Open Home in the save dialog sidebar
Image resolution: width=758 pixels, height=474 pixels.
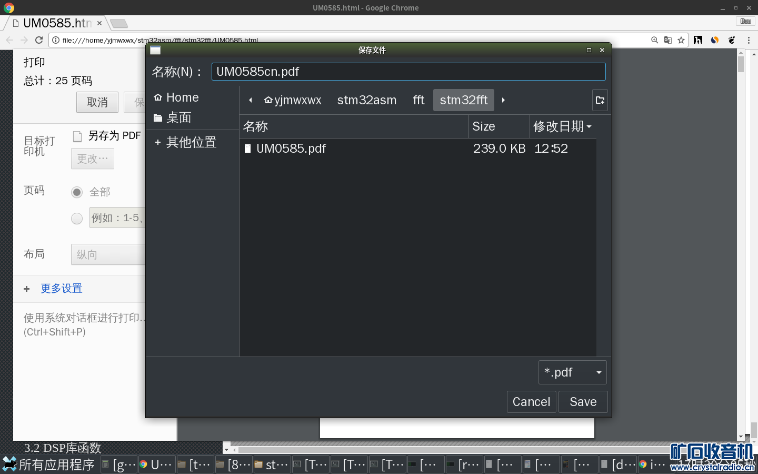[176, 97]
